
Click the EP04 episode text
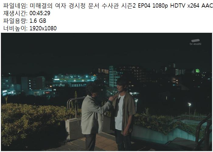(144, 6)
